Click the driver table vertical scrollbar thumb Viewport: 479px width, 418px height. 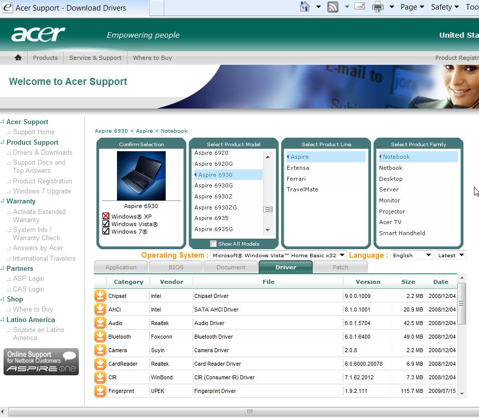(x=461, y=303)
